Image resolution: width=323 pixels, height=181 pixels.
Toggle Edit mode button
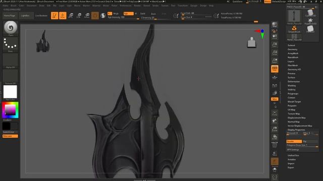55,16
